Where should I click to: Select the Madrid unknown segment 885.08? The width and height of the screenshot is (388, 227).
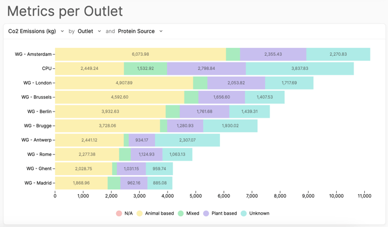[160, 183]
